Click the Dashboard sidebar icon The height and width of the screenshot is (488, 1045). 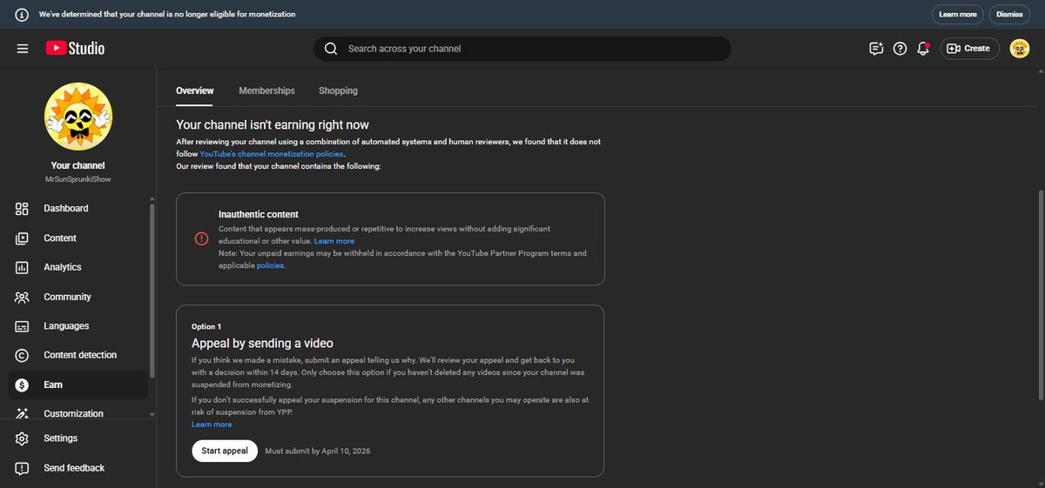click(23, 209)
